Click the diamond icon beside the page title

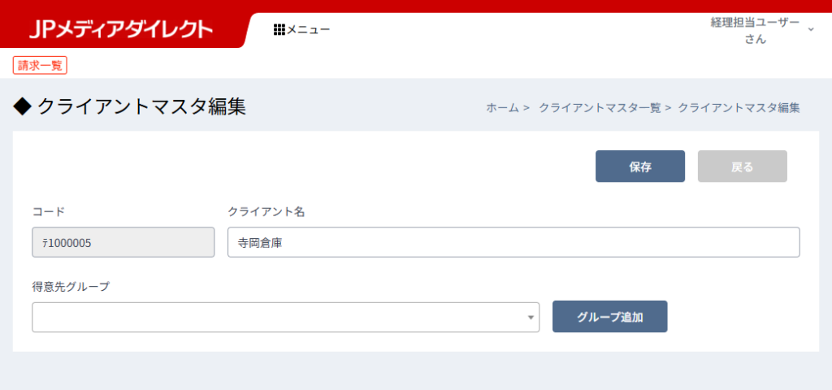tap(22, 106)
